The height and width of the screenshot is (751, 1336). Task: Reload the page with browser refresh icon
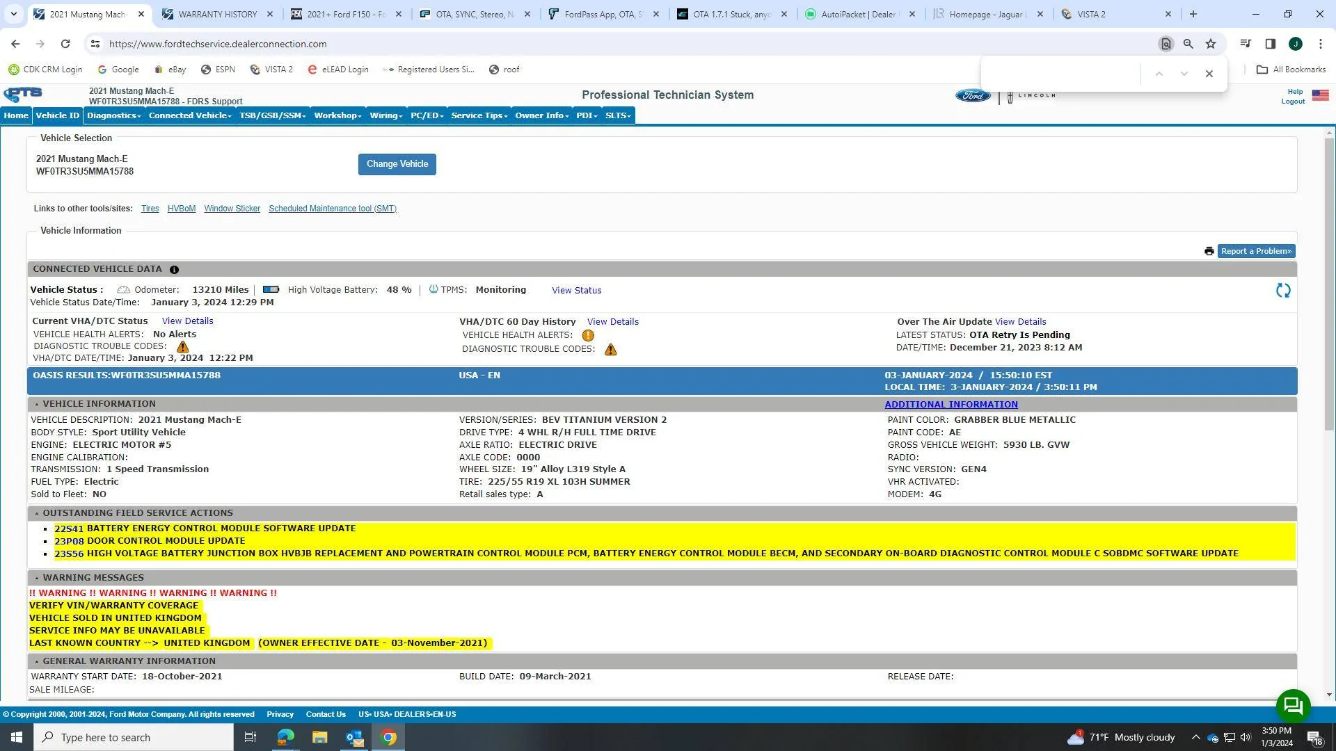point(65,44)
